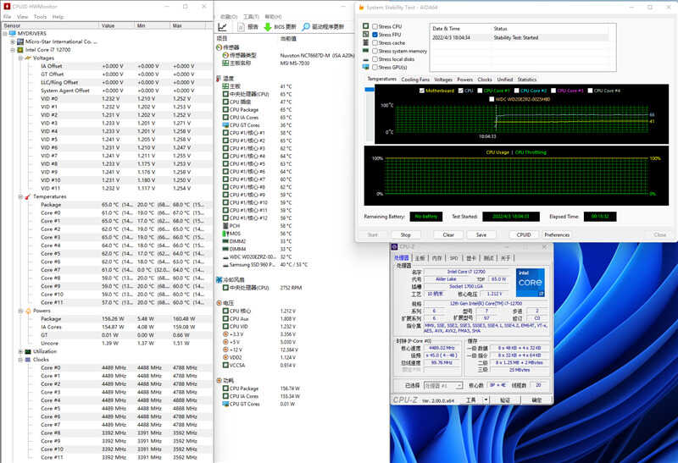
Task: Open the 工具 dropdown arrow in CPU-Z
Action: [486, 400]
